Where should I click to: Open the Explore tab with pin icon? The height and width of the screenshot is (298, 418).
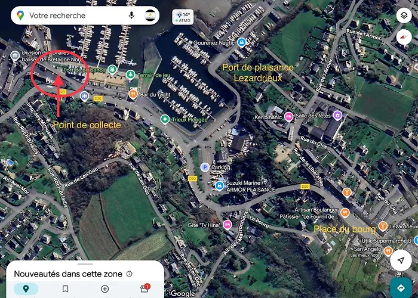(x=26, y=289)
